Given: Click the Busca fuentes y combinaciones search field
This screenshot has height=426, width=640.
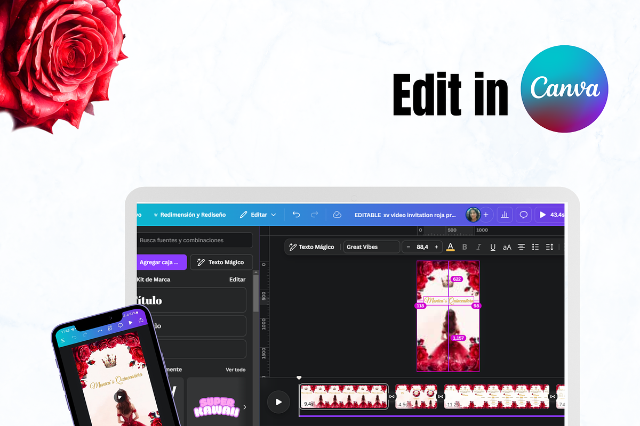Looking at the screenshot, I should point(195,240).
